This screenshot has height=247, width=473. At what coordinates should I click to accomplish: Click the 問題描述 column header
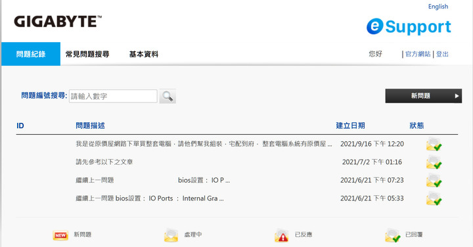pyautogui.click(x=90, y=125)
